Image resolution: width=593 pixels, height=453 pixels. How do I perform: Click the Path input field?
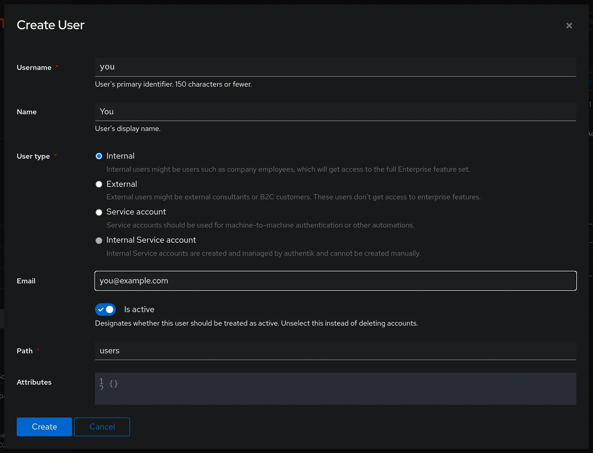(335, 351)
